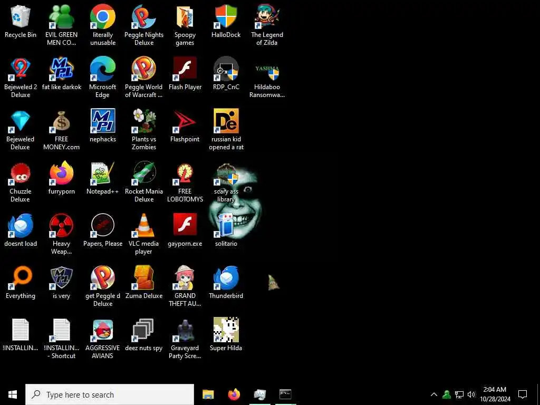This screenshot has width=540, height=405.
Task: Open the network status tray icon
Action: [x=459, y=394]
